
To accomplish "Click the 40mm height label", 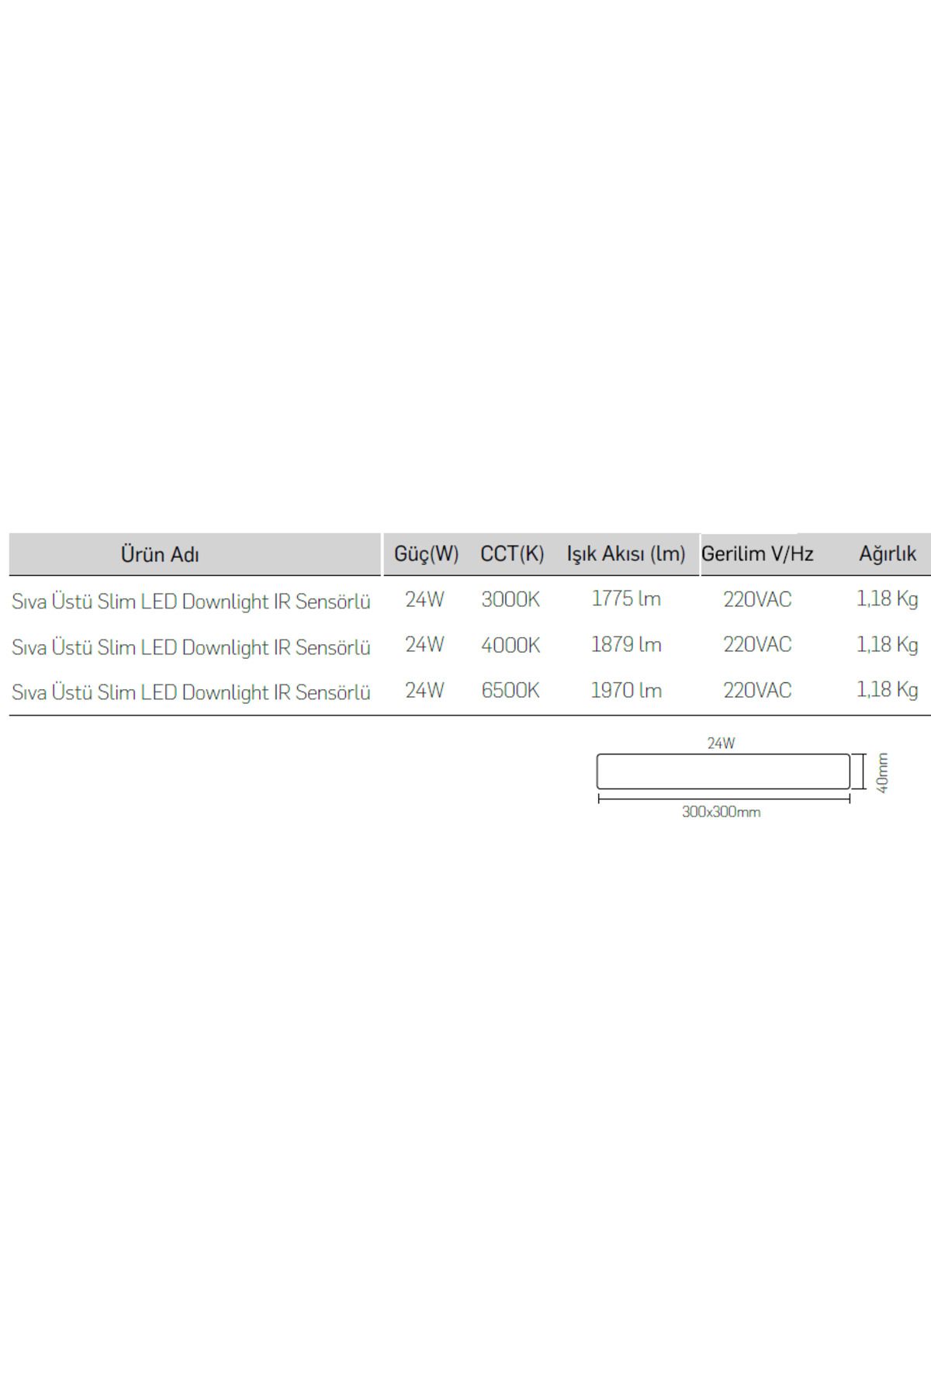I will 882,773.
